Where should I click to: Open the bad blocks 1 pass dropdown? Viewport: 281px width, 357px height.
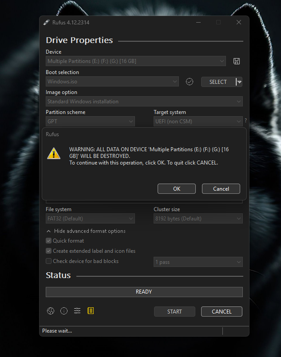point(198,262)
